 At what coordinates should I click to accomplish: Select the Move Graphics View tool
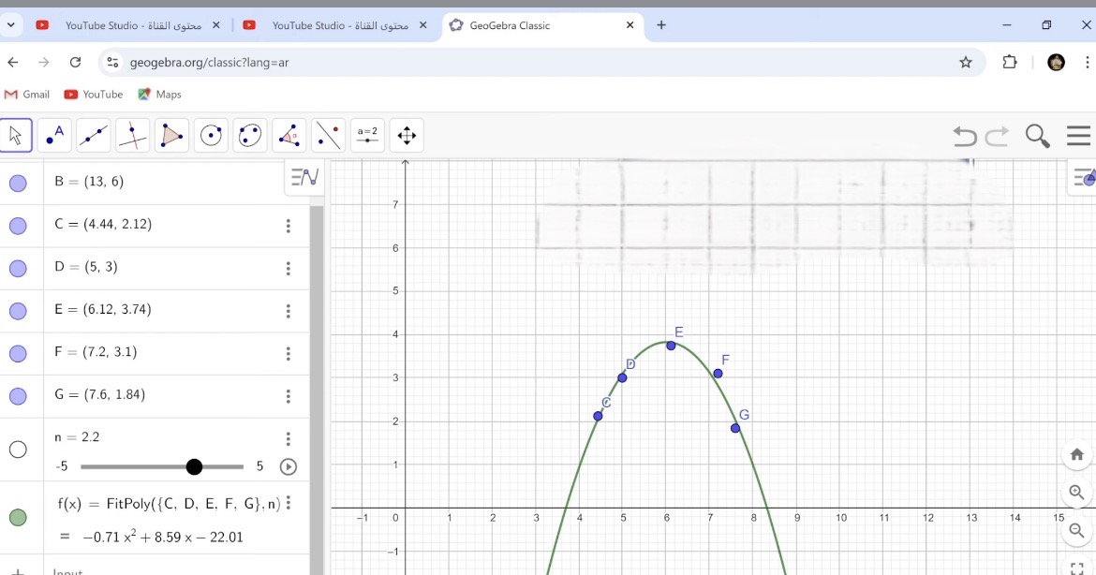pyautogui.click(x=407, y=136)
